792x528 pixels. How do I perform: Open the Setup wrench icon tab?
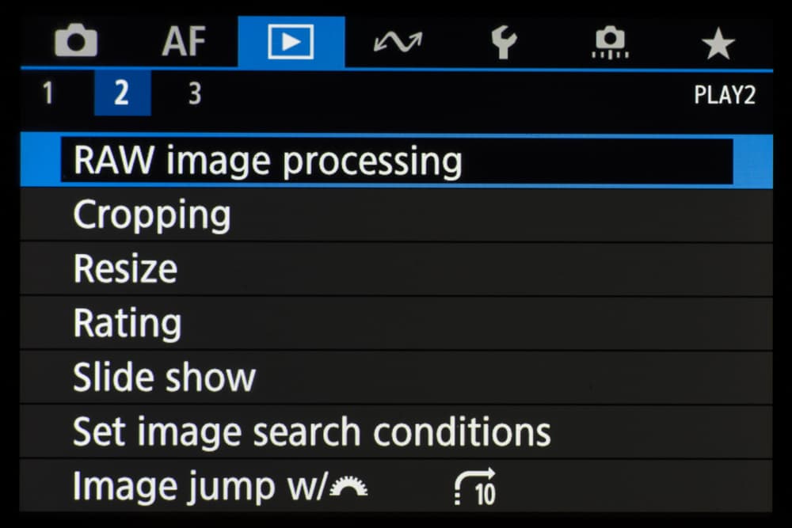503,42
